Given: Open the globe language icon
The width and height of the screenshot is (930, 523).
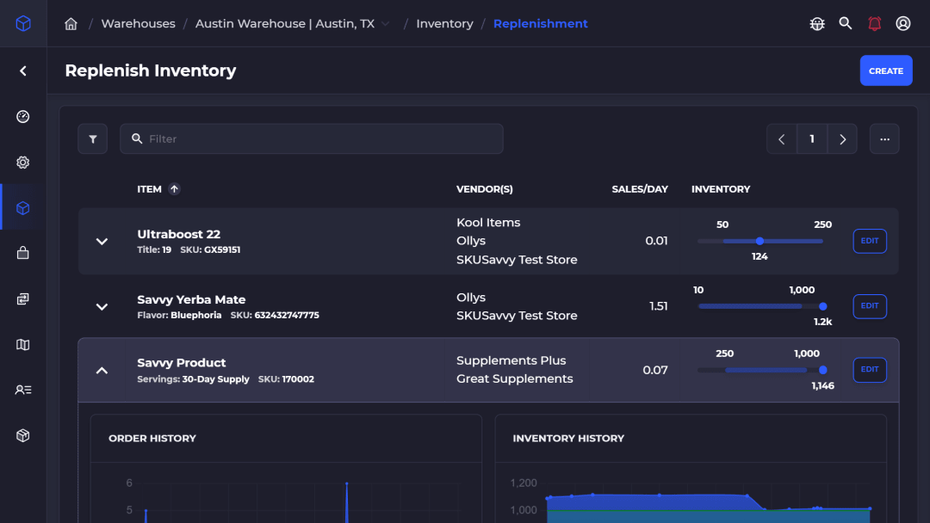Looking at the screenshot, I should point(817,24).
